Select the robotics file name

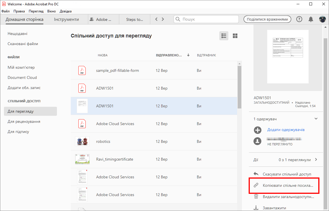pos(103,142)
